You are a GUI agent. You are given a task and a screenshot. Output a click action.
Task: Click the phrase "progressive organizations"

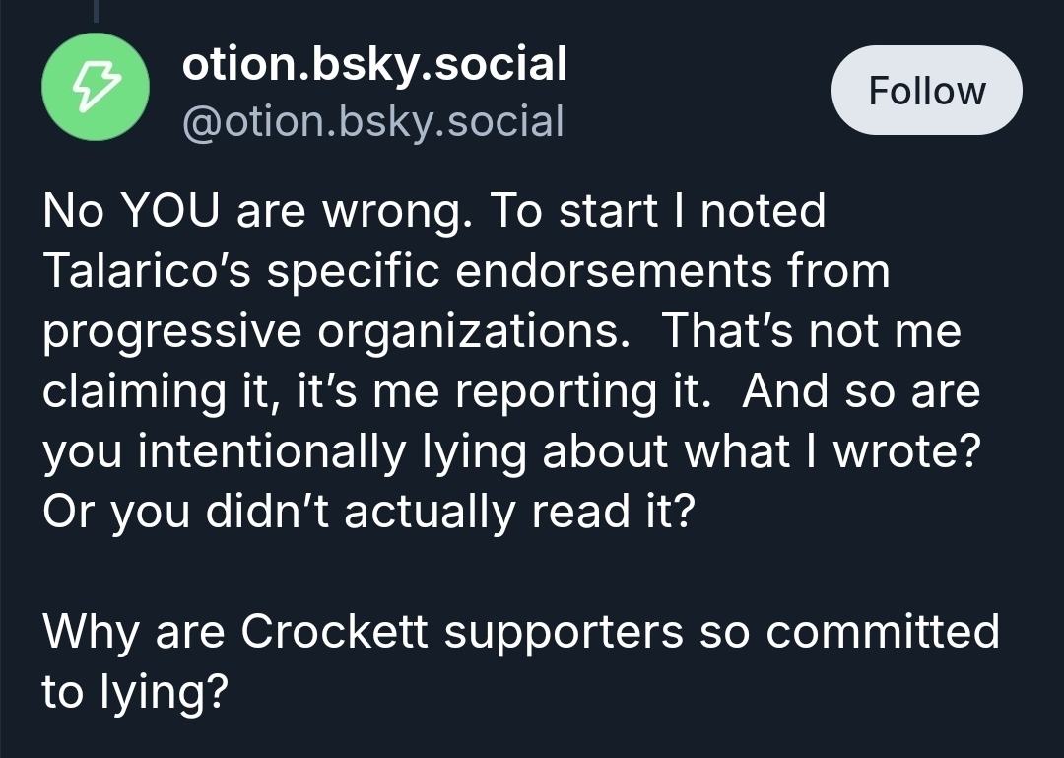coord(335,332)
